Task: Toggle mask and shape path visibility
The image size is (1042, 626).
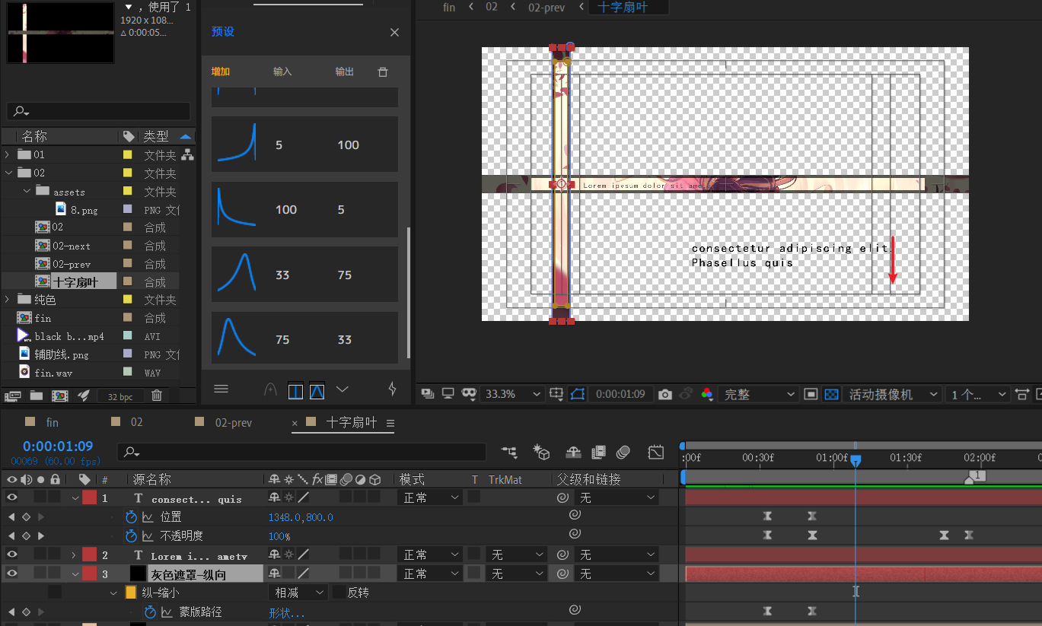Action: point(578,394)
